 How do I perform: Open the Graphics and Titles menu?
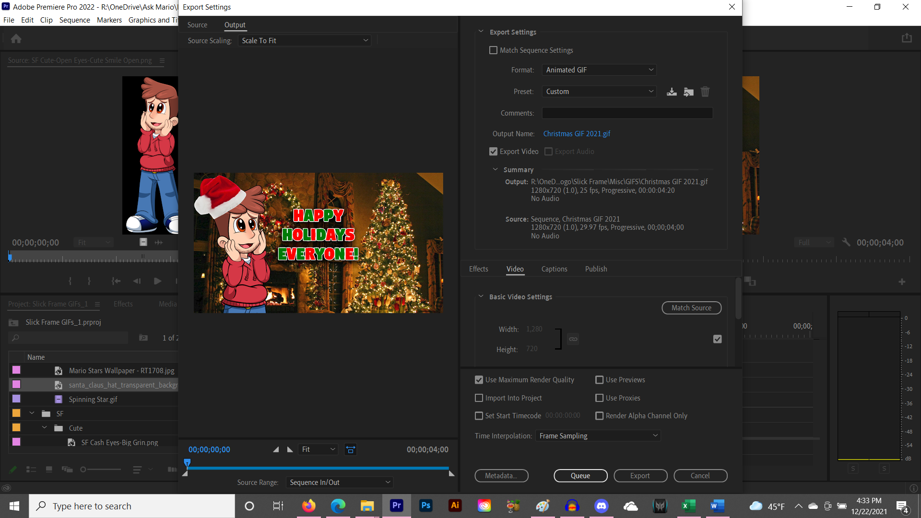(153, 20)
